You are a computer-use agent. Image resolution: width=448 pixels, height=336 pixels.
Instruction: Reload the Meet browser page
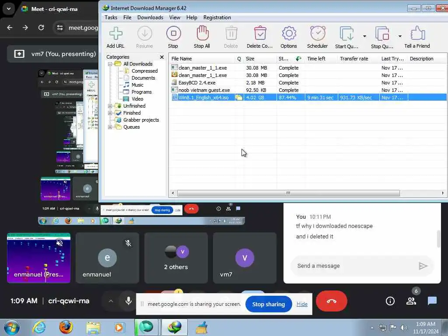tap(41, 28)
